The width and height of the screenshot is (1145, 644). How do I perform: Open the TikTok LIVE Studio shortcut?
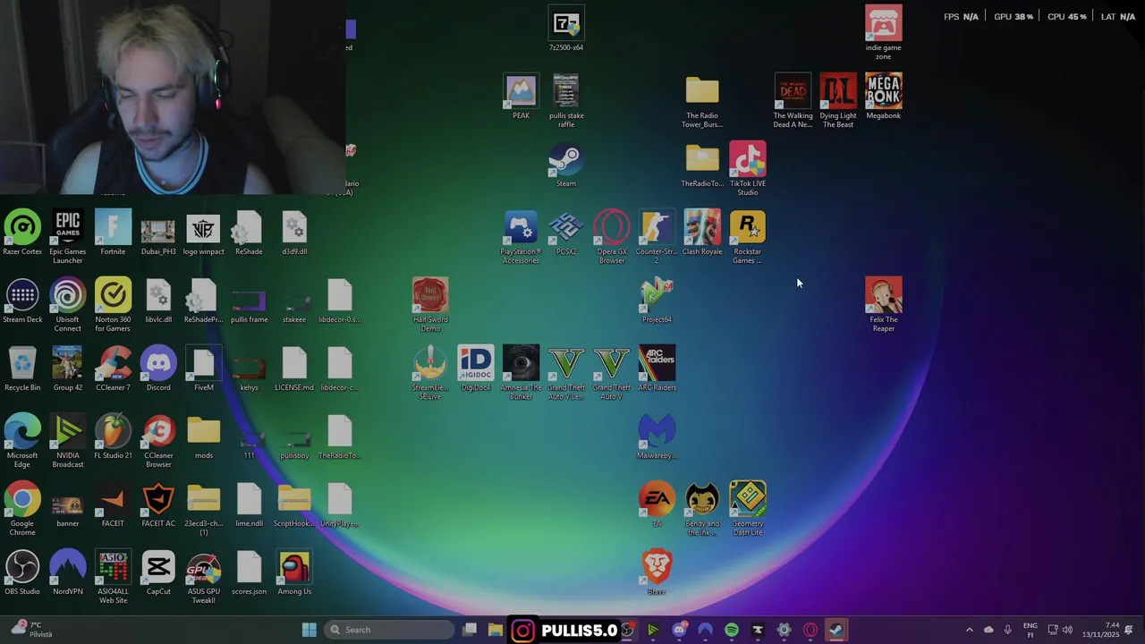(x=748, y=170)
